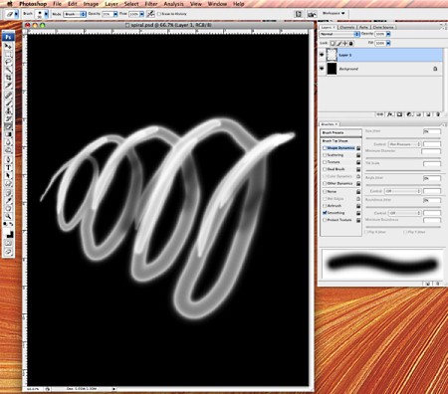Click add layer mask icon
This screenshot has width=448, height=394.
(399, 114)
